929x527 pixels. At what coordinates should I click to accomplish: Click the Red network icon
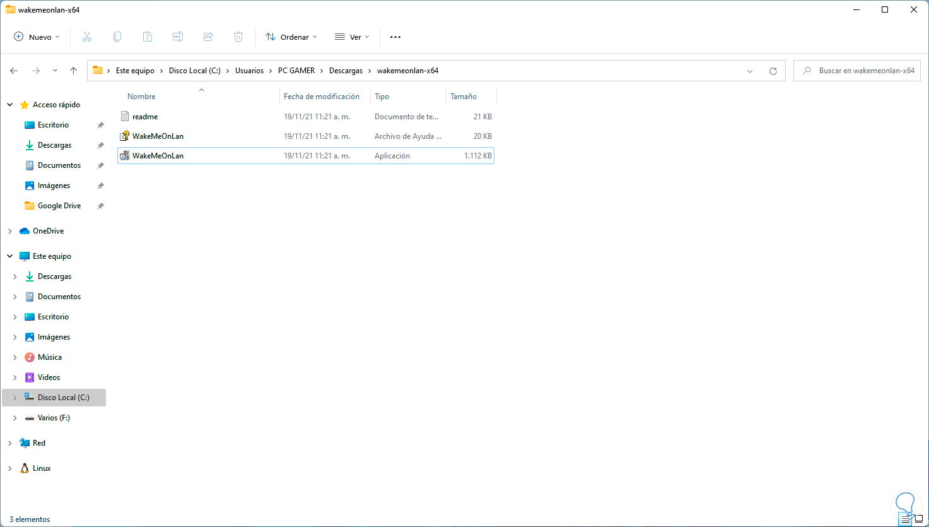[x=25, y=443]
